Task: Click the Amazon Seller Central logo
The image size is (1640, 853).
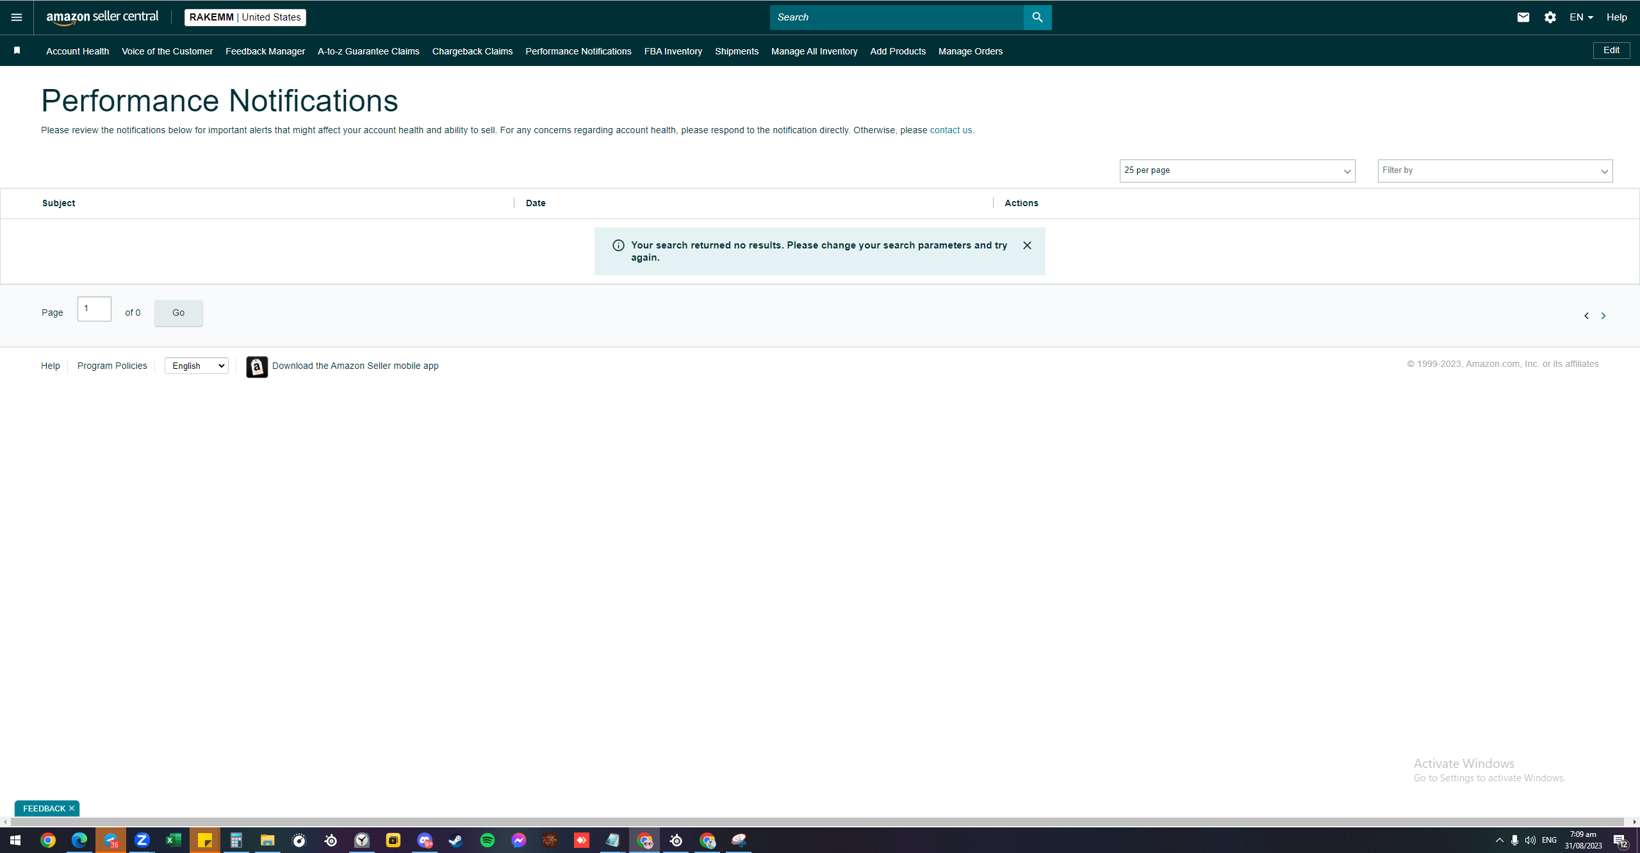Action: pos(102,17)
